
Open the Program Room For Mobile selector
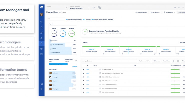(70, 12)
